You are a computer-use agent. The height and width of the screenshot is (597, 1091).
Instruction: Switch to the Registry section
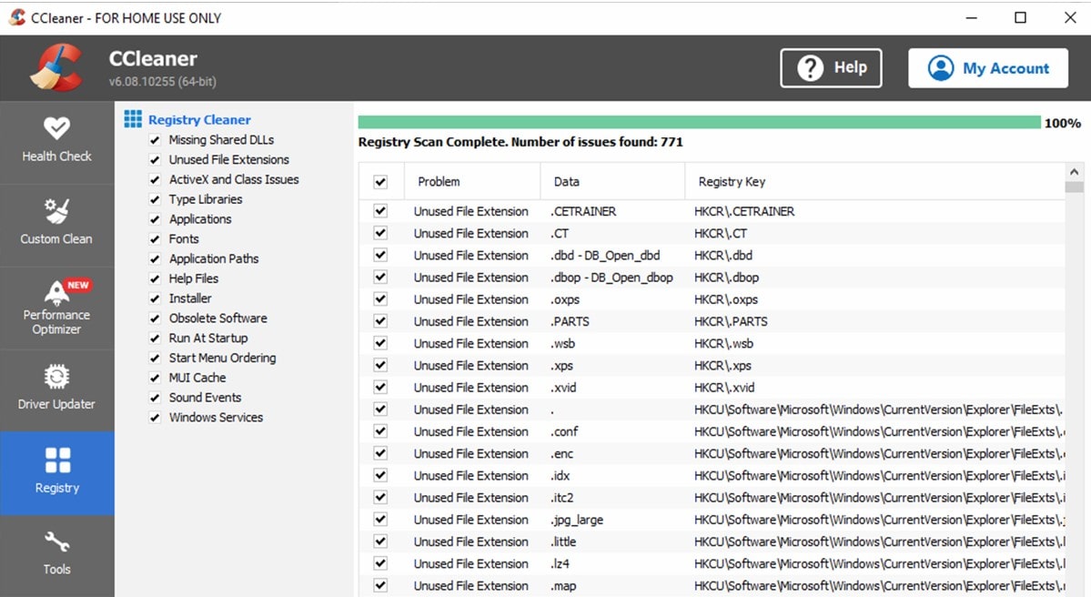56,472
